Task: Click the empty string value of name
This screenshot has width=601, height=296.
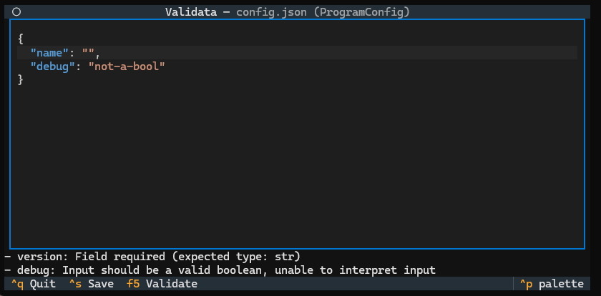Action: (x=89, y=53)
